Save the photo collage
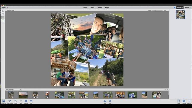 click(x=105, y=101)
